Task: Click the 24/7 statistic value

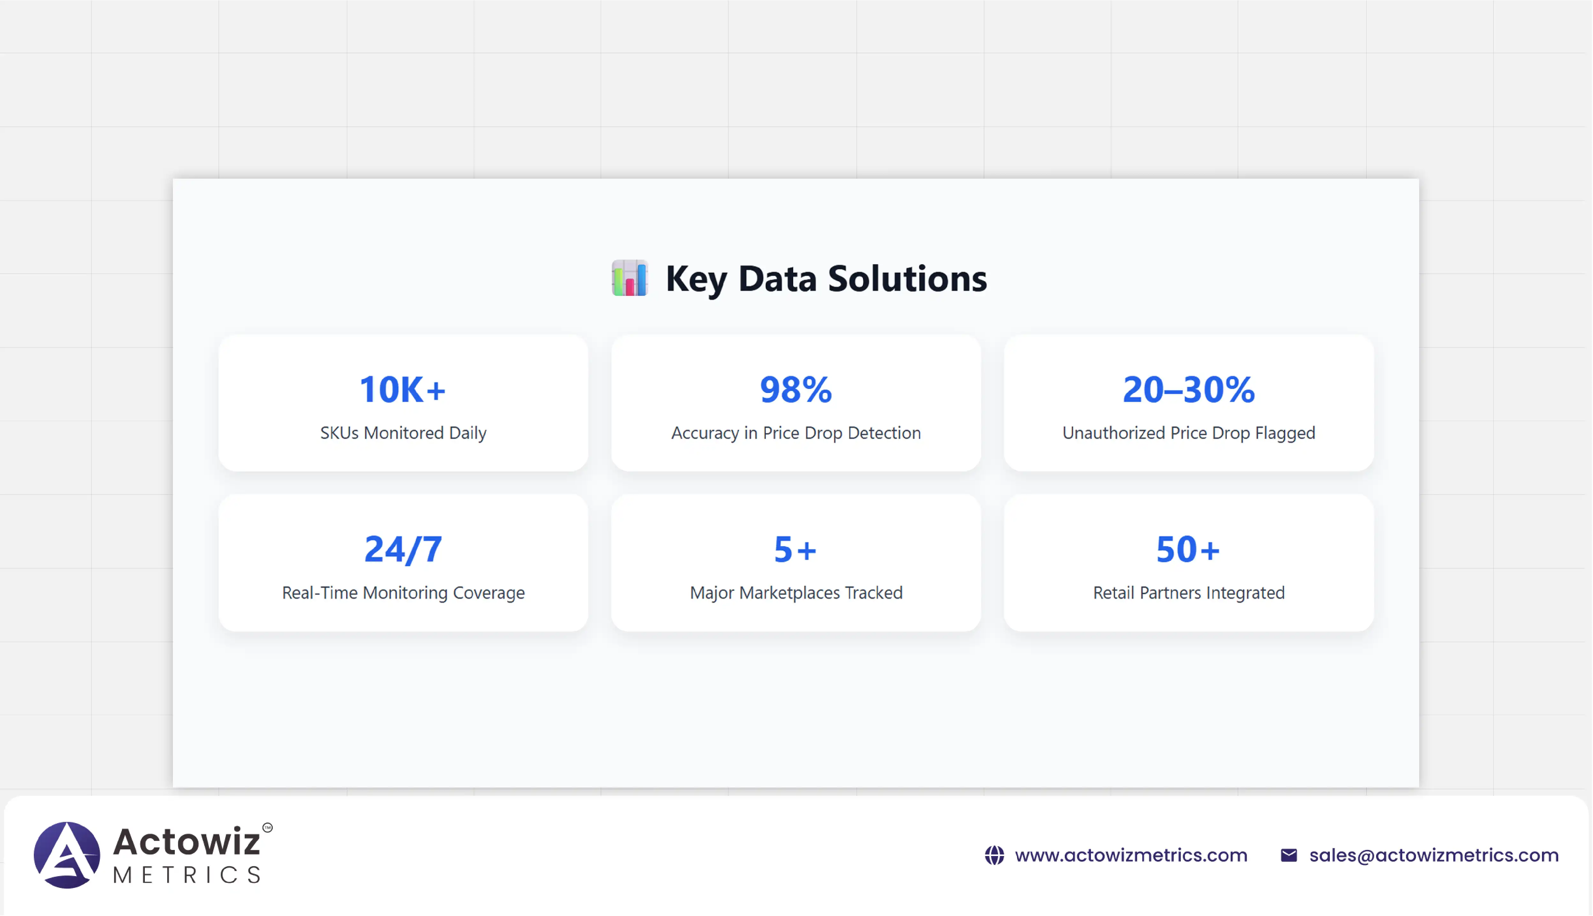Action: click(x=403, y=549)
